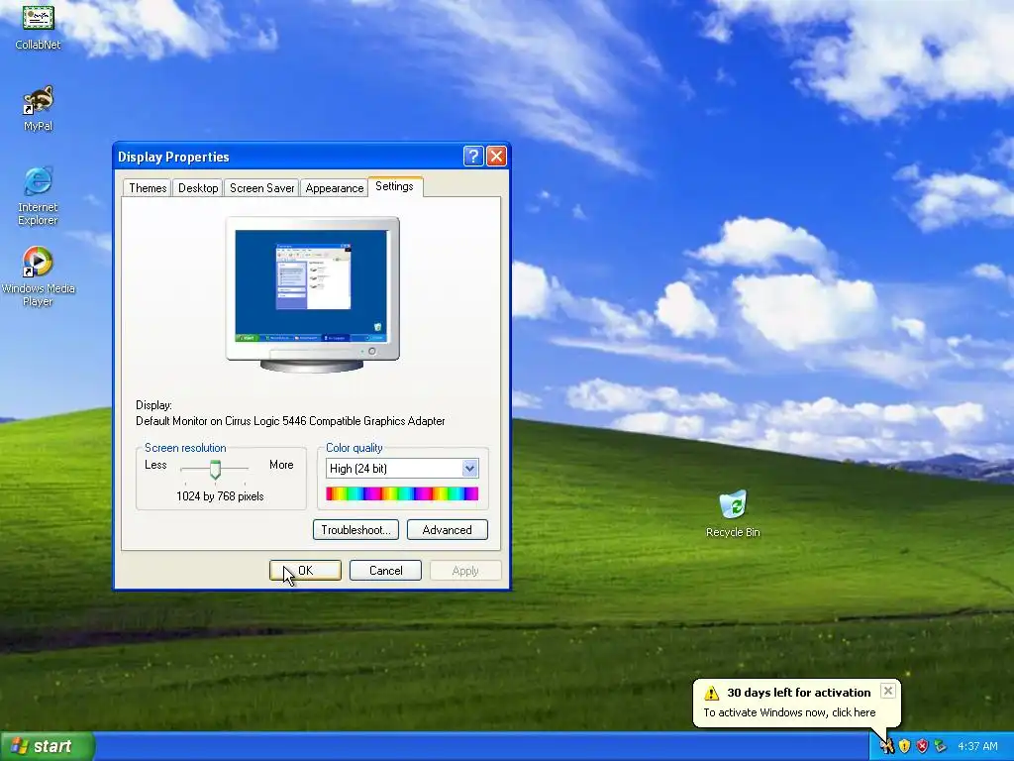1014x761 pixels.
Task: Click the Cirrus Logic adapter display text
Action: 290,420
